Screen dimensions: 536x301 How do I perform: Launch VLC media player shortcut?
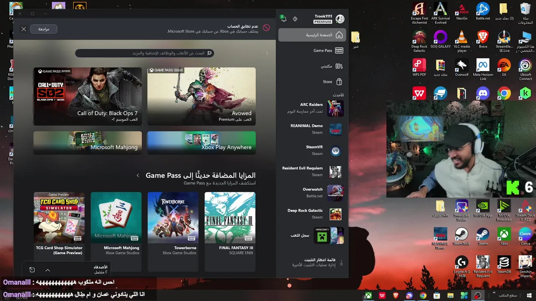[462, 42]
